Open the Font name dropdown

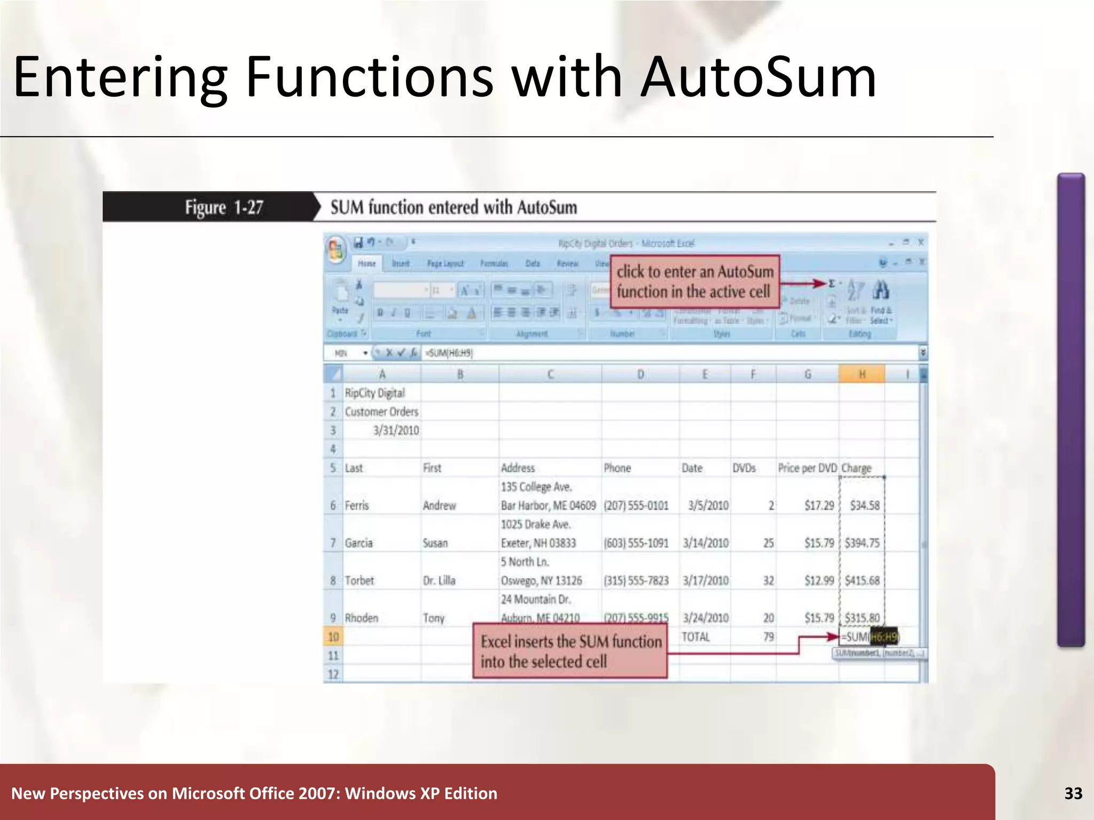(426, 290)
